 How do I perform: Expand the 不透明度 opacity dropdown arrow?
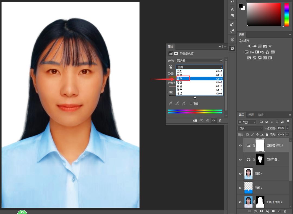(x=287, y=128)
